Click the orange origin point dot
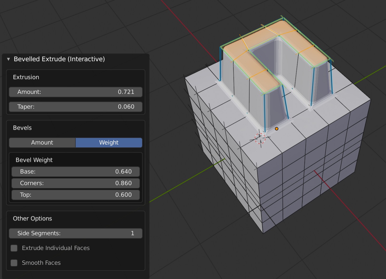386x279 pixels. pos(277,129)
